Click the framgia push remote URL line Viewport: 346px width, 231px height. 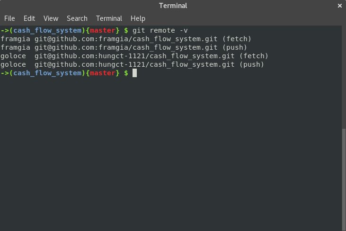point(124,47)
